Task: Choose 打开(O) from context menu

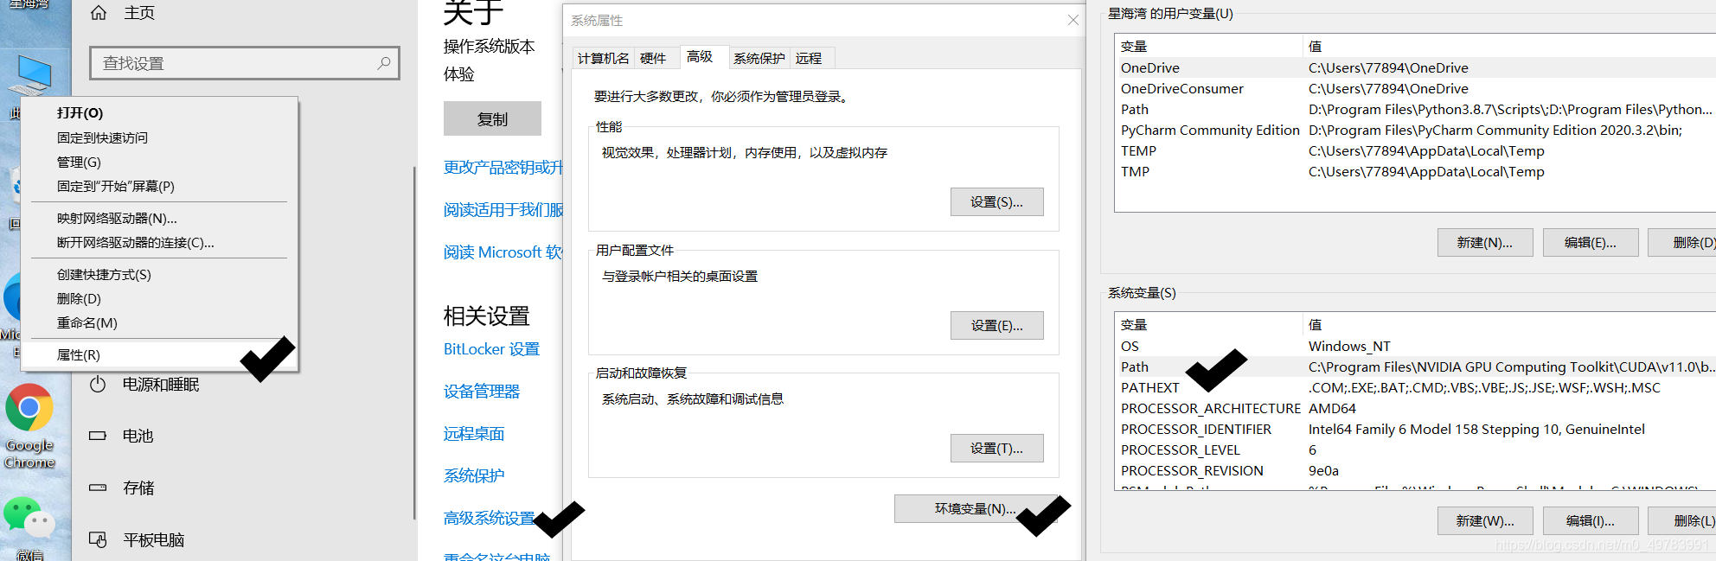Action: tap(159, 113)
